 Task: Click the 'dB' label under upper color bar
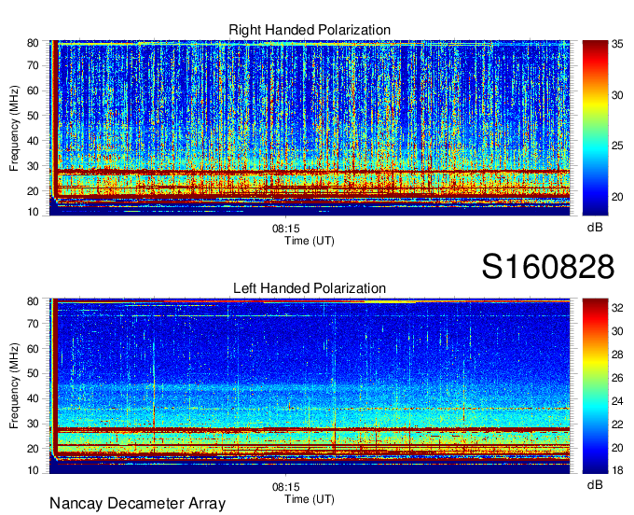click(595, 228)
